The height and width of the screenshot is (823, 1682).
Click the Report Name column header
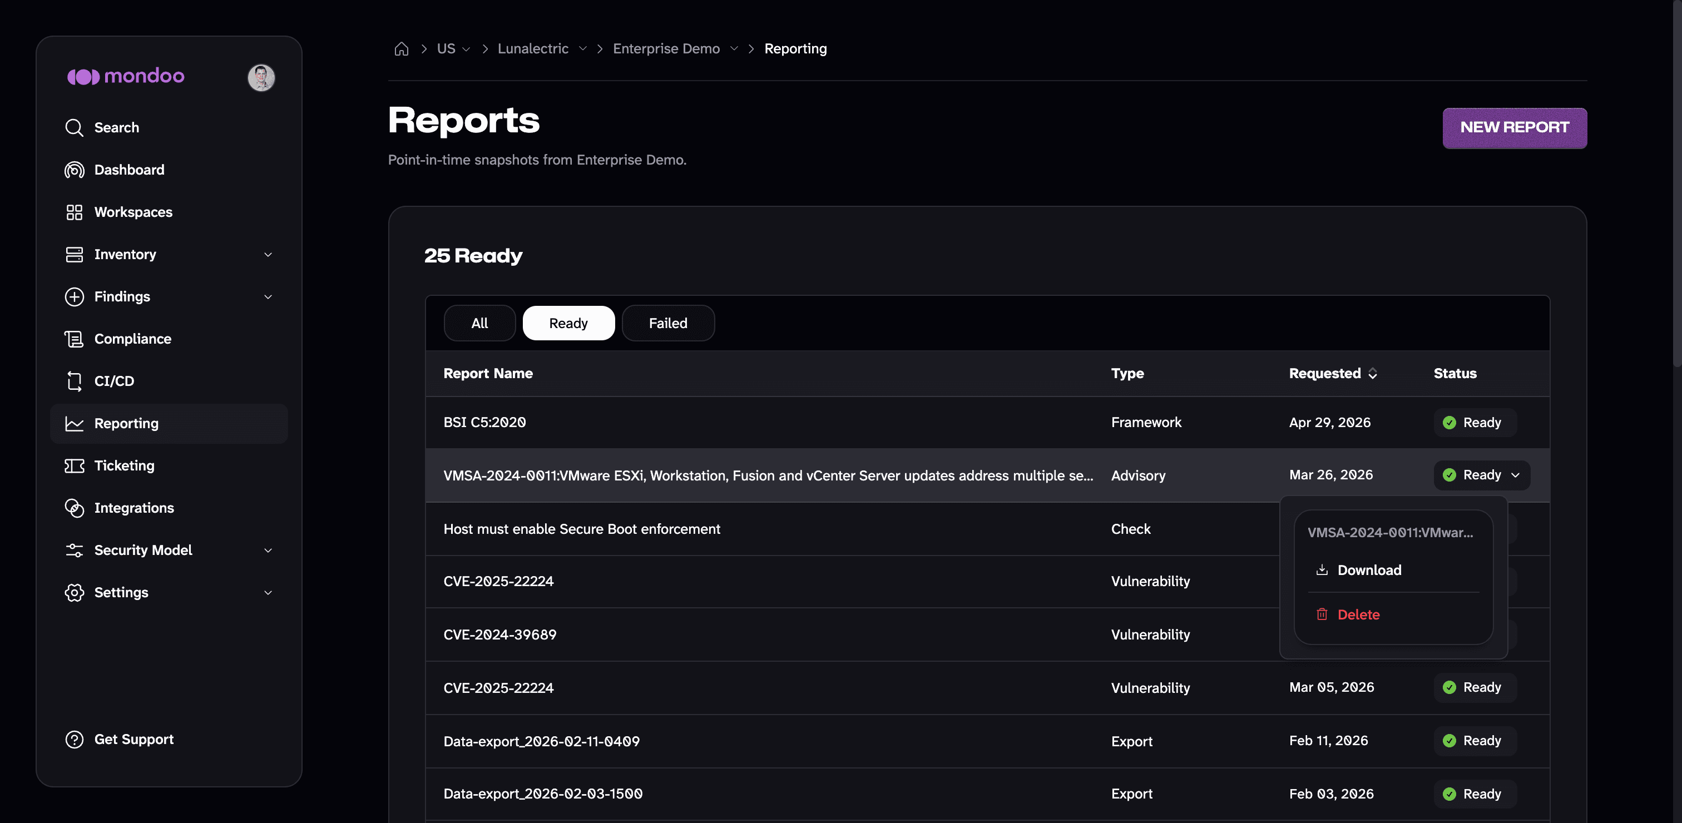tap(488, 373)
